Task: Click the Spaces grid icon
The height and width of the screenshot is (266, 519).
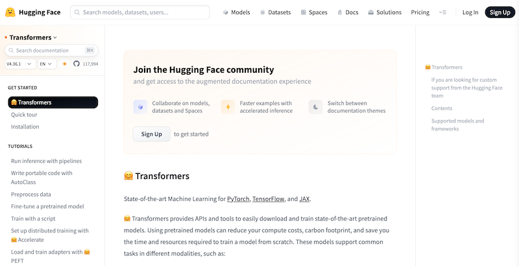Action: (x=304, y=12)
